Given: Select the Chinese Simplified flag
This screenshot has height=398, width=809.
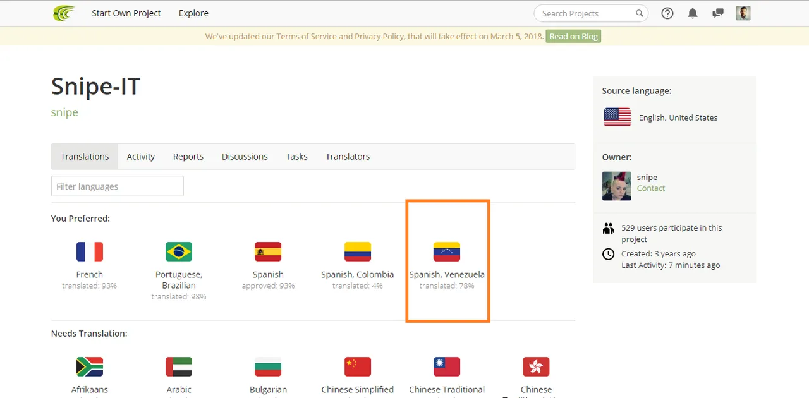Looking at the screenshot, I should 358,366.
